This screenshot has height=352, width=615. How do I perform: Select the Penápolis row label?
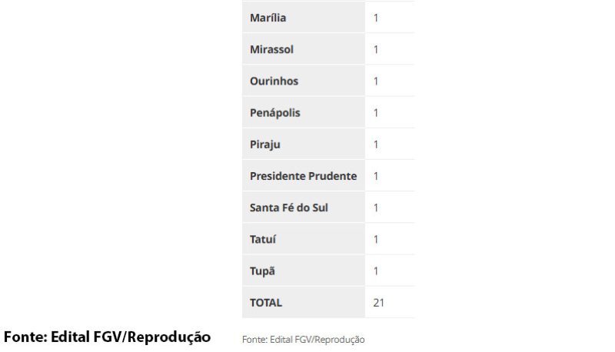point(275,112)
